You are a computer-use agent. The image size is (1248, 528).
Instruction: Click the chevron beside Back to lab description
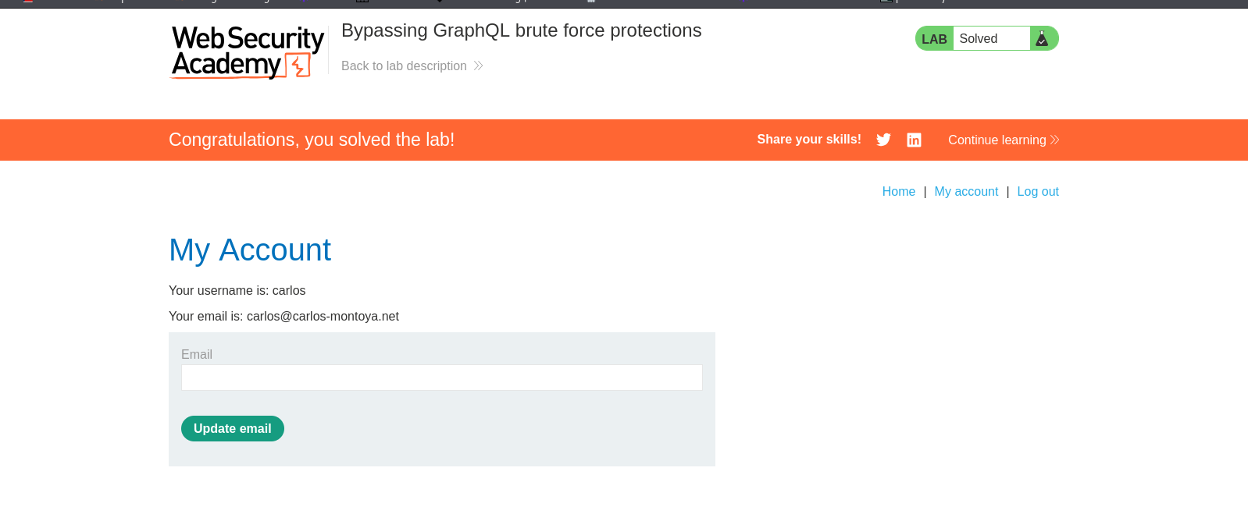[x=479, y=66]
